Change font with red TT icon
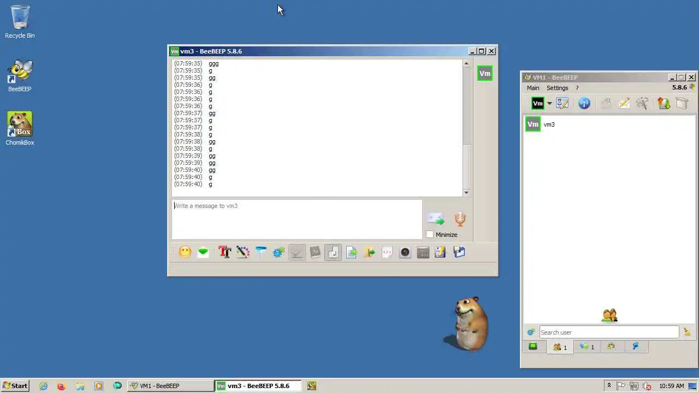The width and height of the screenshot is (699, 393). (x=225, y=252)
